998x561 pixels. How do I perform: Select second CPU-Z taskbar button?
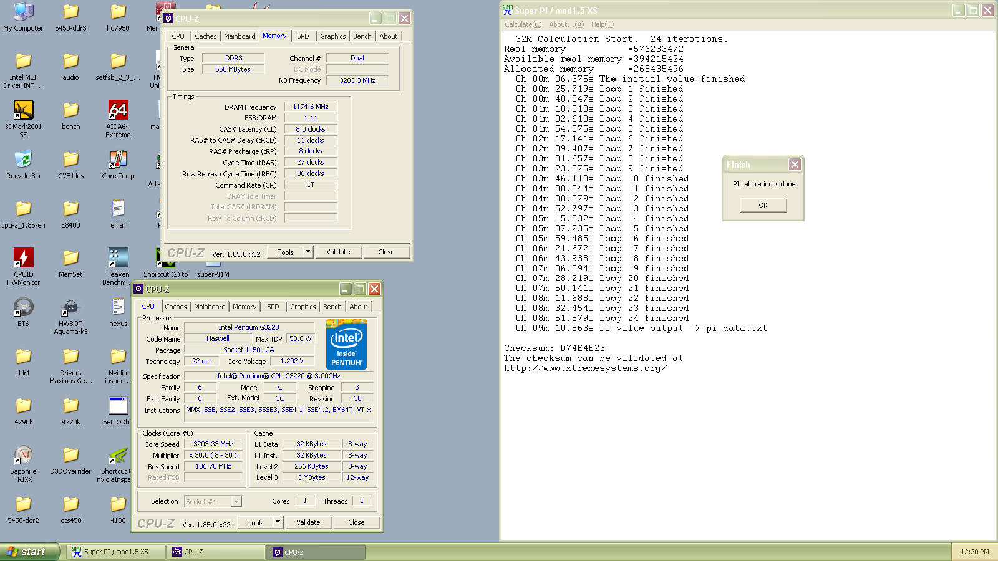point(316,552)
